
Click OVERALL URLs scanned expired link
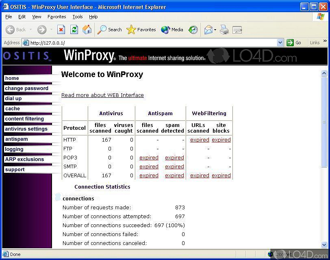(200, 176)
